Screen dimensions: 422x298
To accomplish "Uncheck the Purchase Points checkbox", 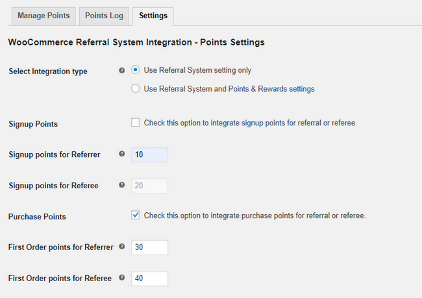I will coord(136,216).
